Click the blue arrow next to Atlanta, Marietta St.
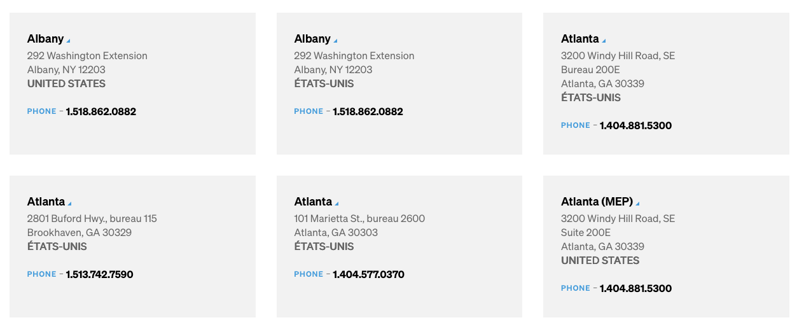797x334 pixels. coord(336,204)
